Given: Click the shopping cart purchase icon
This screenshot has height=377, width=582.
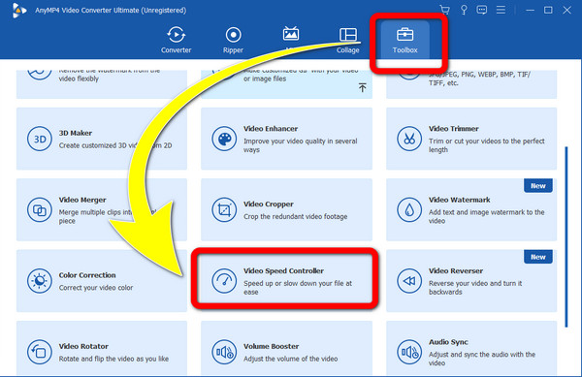Looking at the screenshot, I should click(444, 10).
